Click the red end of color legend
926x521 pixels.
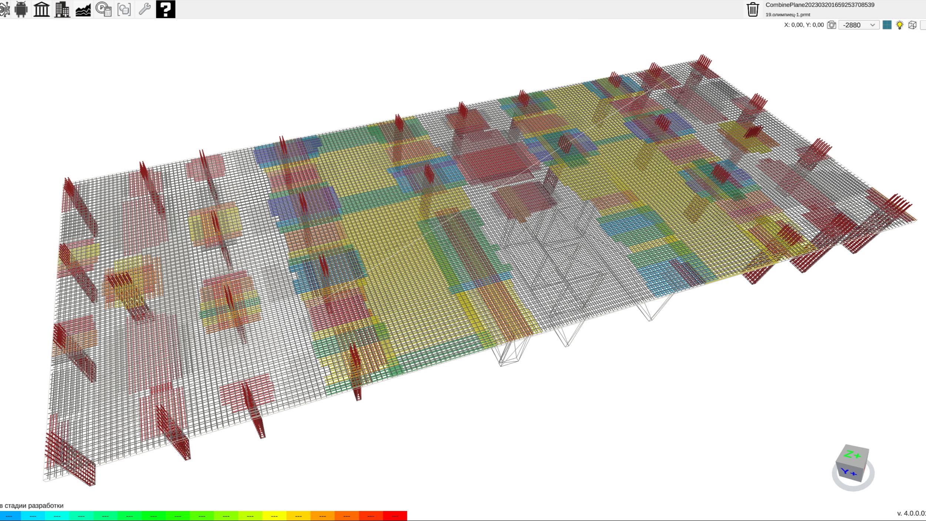tap(395, 516)
